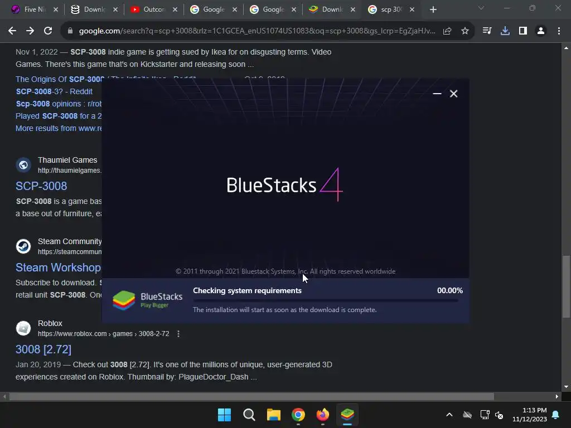Click the vertical page scrollbar thumb

(566, 286)
